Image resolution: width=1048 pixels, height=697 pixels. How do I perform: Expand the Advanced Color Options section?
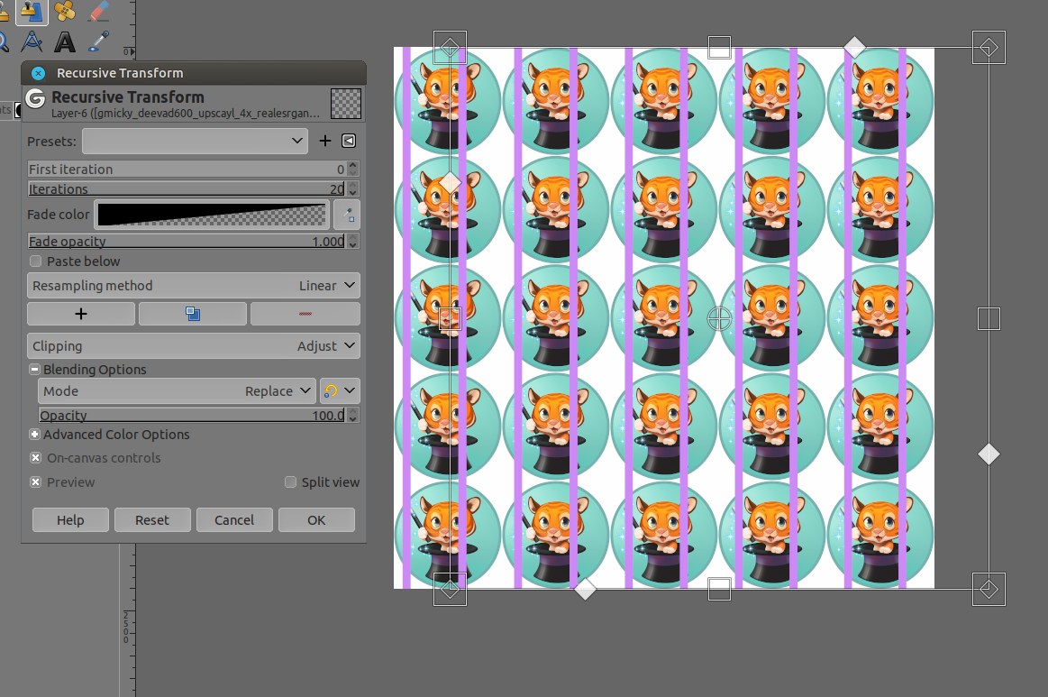(x=34, y=434)
